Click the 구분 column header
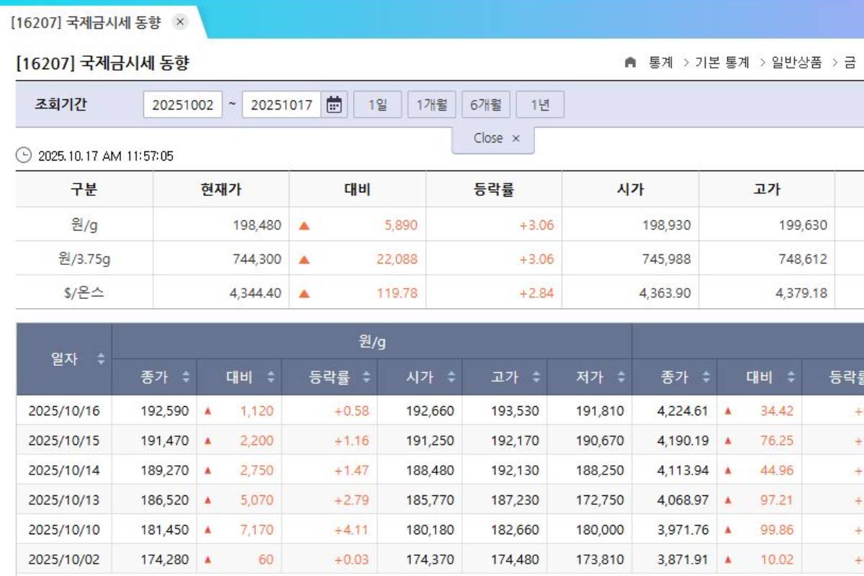The width and height of the screenshot is (864, 576). (x=84, y=189)
